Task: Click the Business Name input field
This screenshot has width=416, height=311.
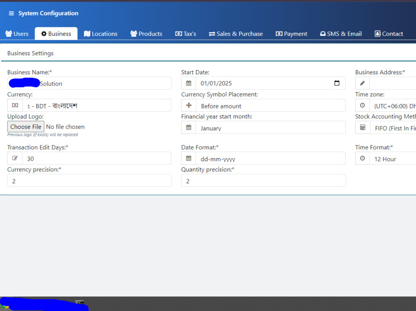Action: tap(89, 83)
